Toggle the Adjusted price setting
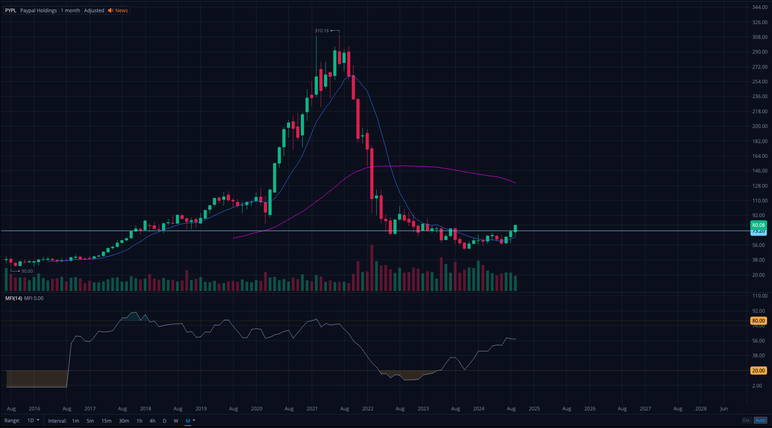The image size is (772, 428). (94, 11)
